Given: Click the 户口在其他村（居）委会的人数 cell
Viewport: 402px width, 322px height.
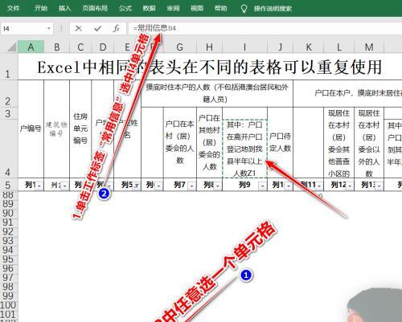Looking at the screenshot, I should (209, 142).
